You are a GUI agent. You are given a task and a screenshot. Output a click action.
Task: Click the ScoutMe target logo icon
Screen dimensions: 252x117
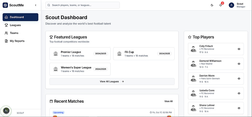5,5
